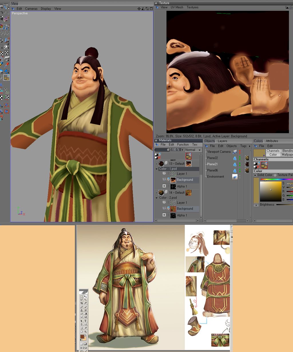293x352 pixels.
Task: Select the Eyedropper tool in the Photoshop toolbox
Action: (x=86, y=328)
